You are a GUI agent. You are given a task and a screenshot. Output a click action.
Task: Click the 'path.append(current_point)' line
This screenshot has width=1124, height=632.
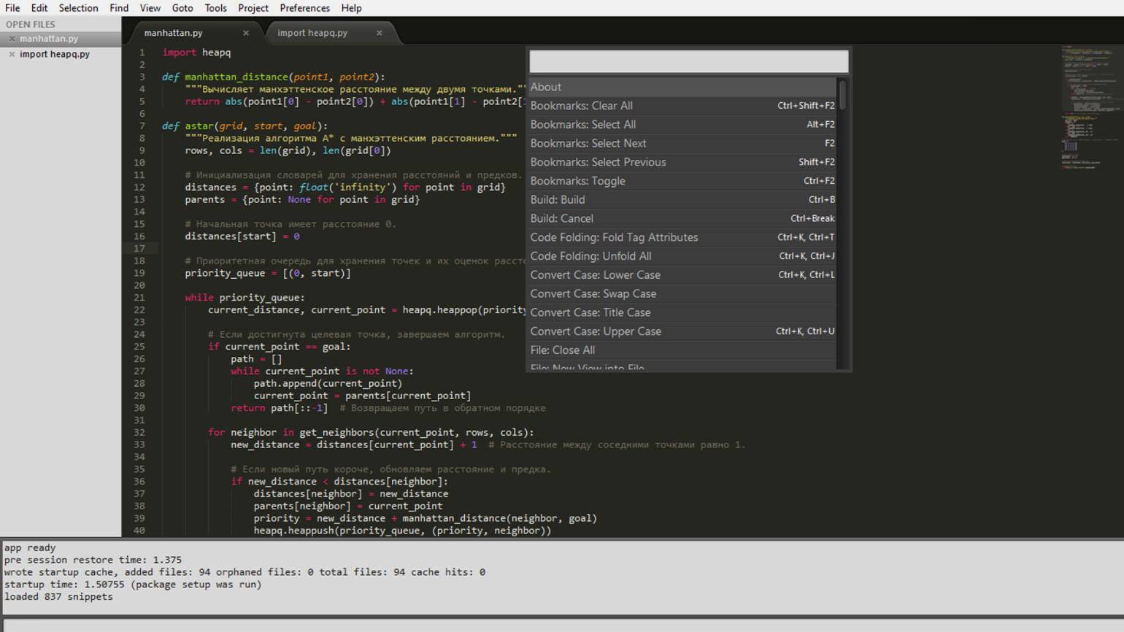pyautogui.click(x=328, y=384)
